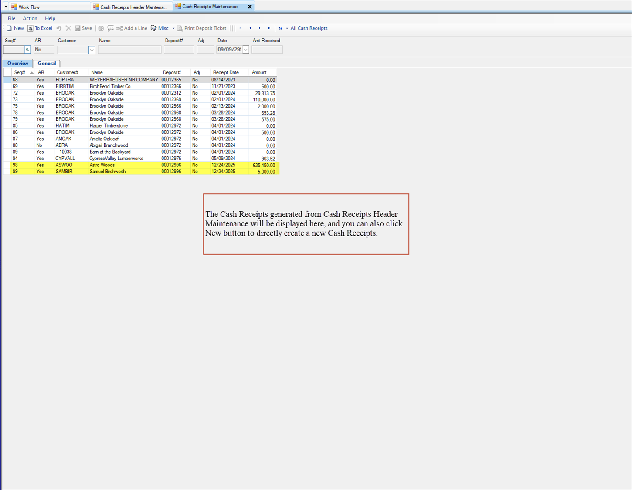Navigate to the last record arrow button
The width and height of the screenshot is (632, 490).
point(269,28)
